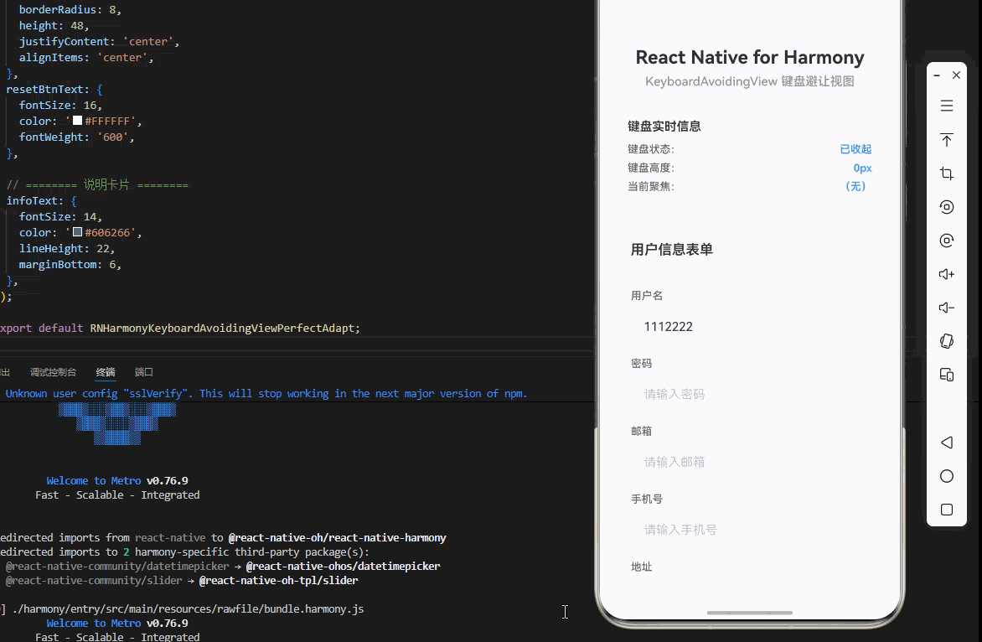Click the (无) current focus value
This screenshot has width=982, height=642.
(x=855, y=186)
